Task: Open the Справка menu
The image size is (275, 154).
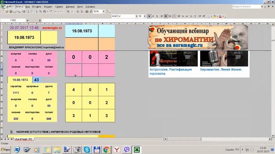Action: (x=90, y=7)
